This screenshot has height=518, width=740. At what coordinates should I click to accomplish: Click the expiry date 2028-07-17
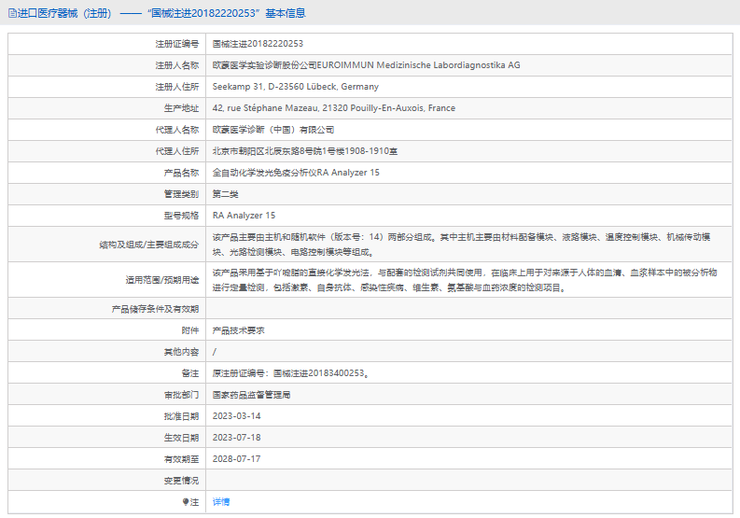[237, 459]
